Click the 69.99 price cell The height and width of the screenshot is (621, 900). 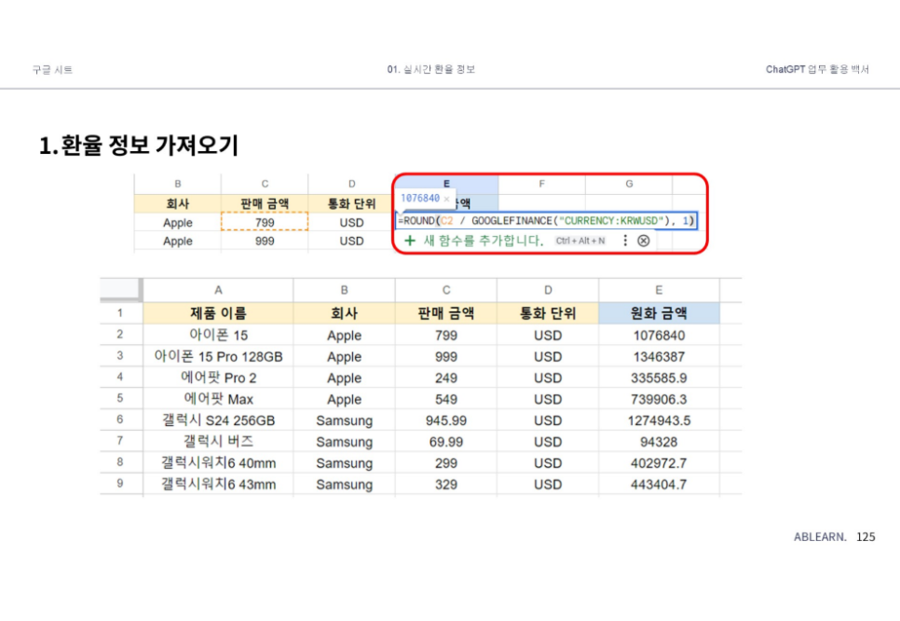coord(446,441)
